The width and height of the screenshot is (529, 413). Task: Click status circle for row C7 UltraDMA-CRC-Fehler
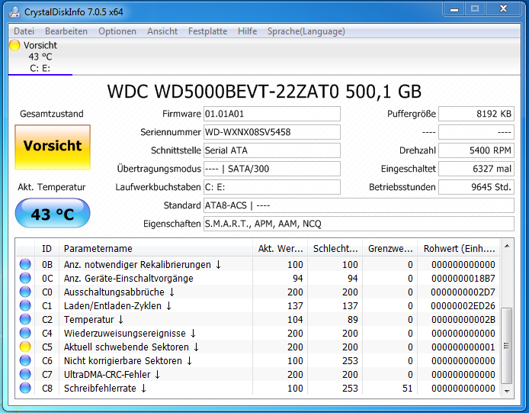pos(25,374)
